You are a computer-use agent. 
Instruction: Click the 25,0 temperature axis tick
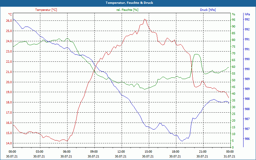[9, 31]
